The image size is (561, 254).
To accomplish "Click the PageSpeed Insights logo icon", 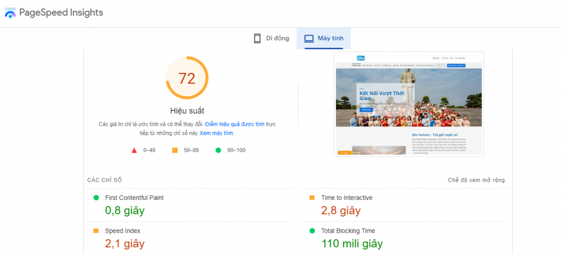I will [x=10, y=13].
